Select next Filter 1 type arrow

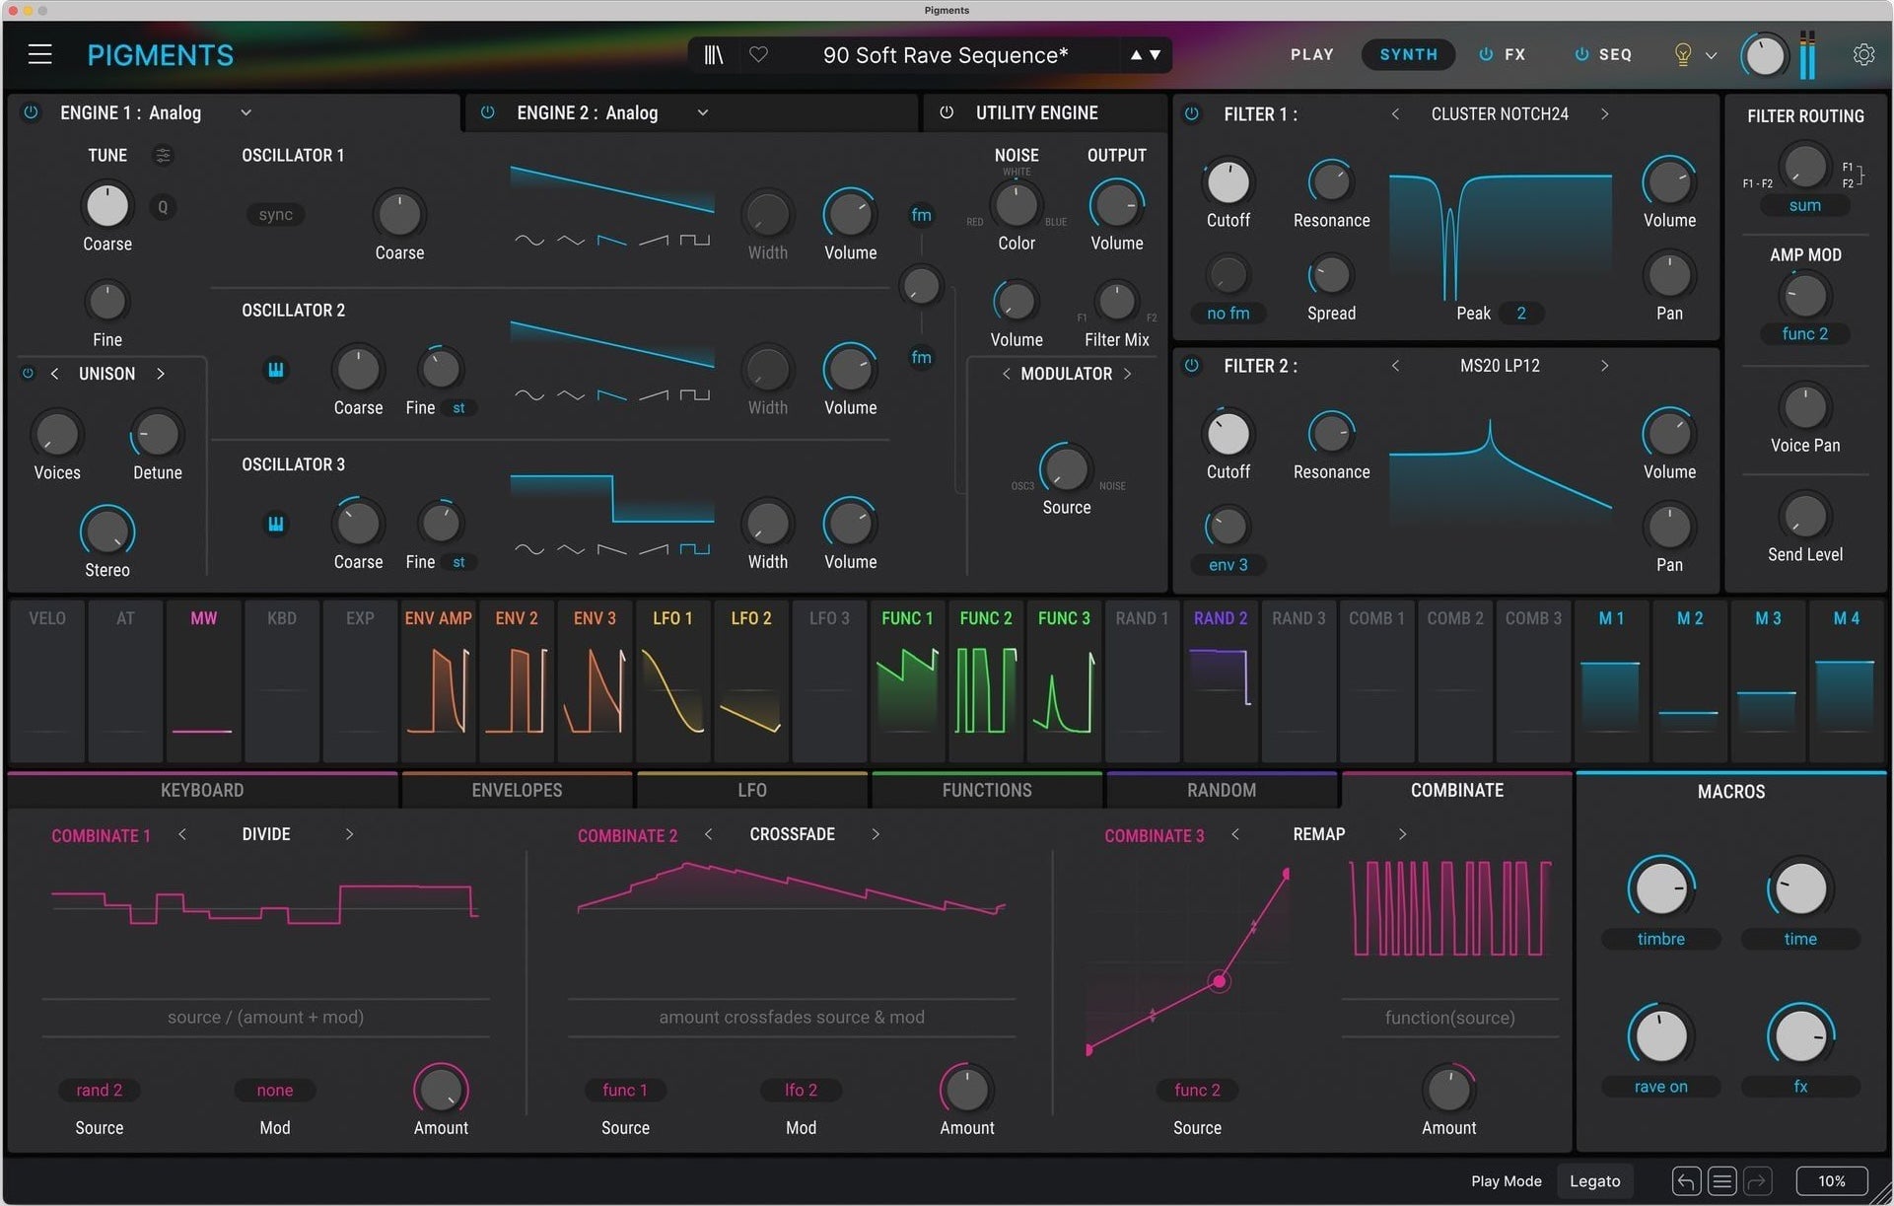point(1604,114)
